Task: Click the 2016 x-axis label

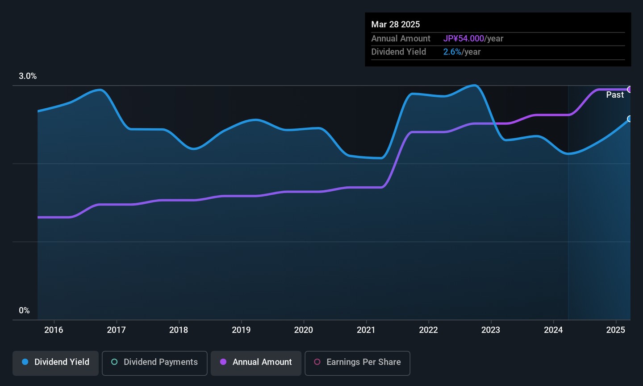Action: (54, 330)
